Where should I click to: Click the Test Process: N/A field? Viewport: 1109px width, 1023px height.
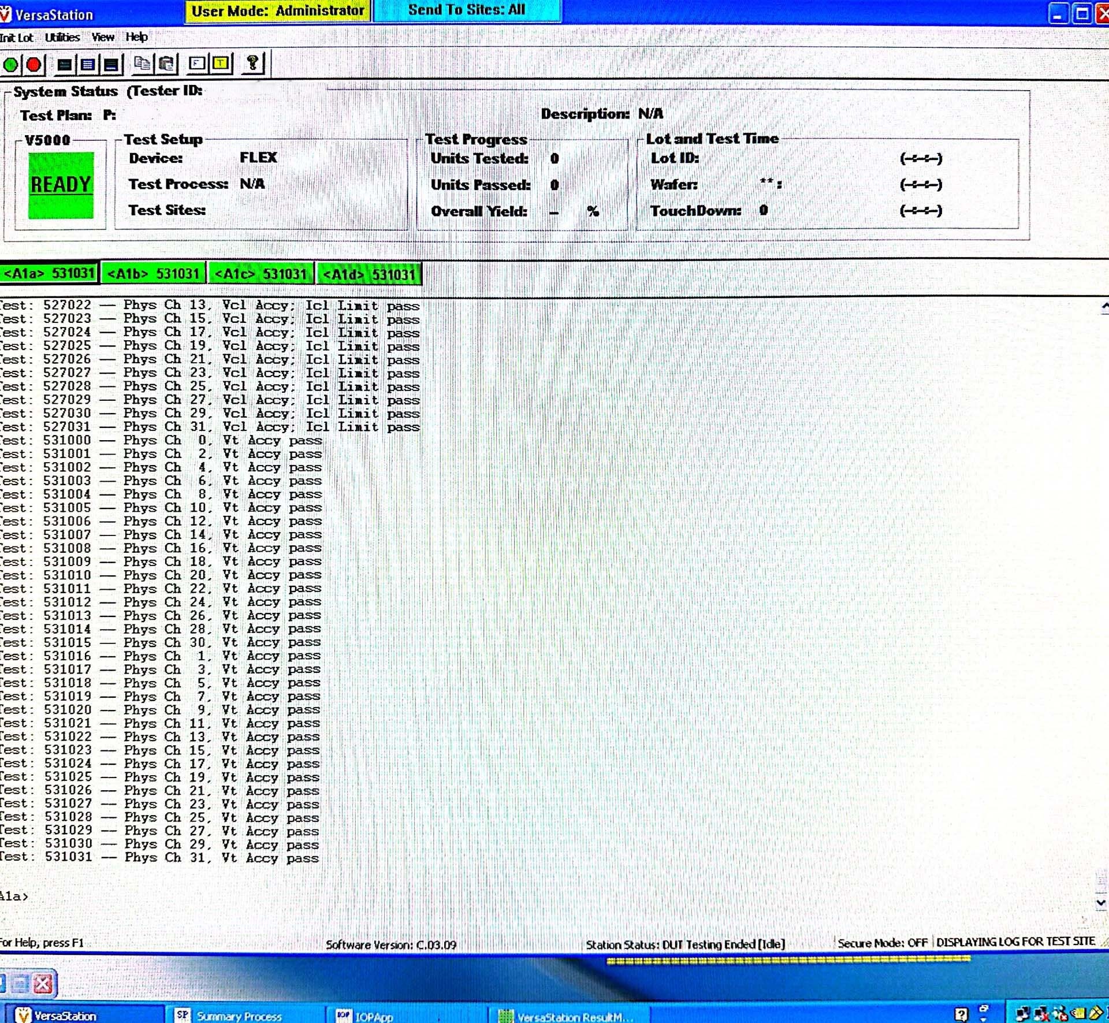196,184
